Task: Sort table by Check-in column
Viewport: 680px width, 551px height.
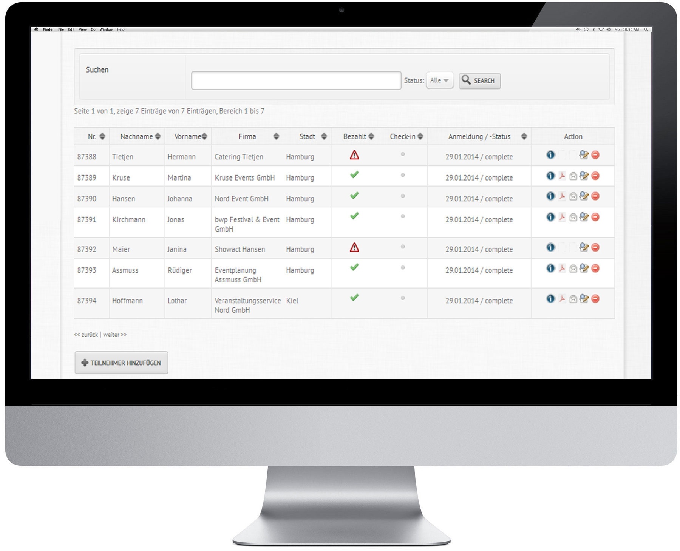Action: coord(420,136)
